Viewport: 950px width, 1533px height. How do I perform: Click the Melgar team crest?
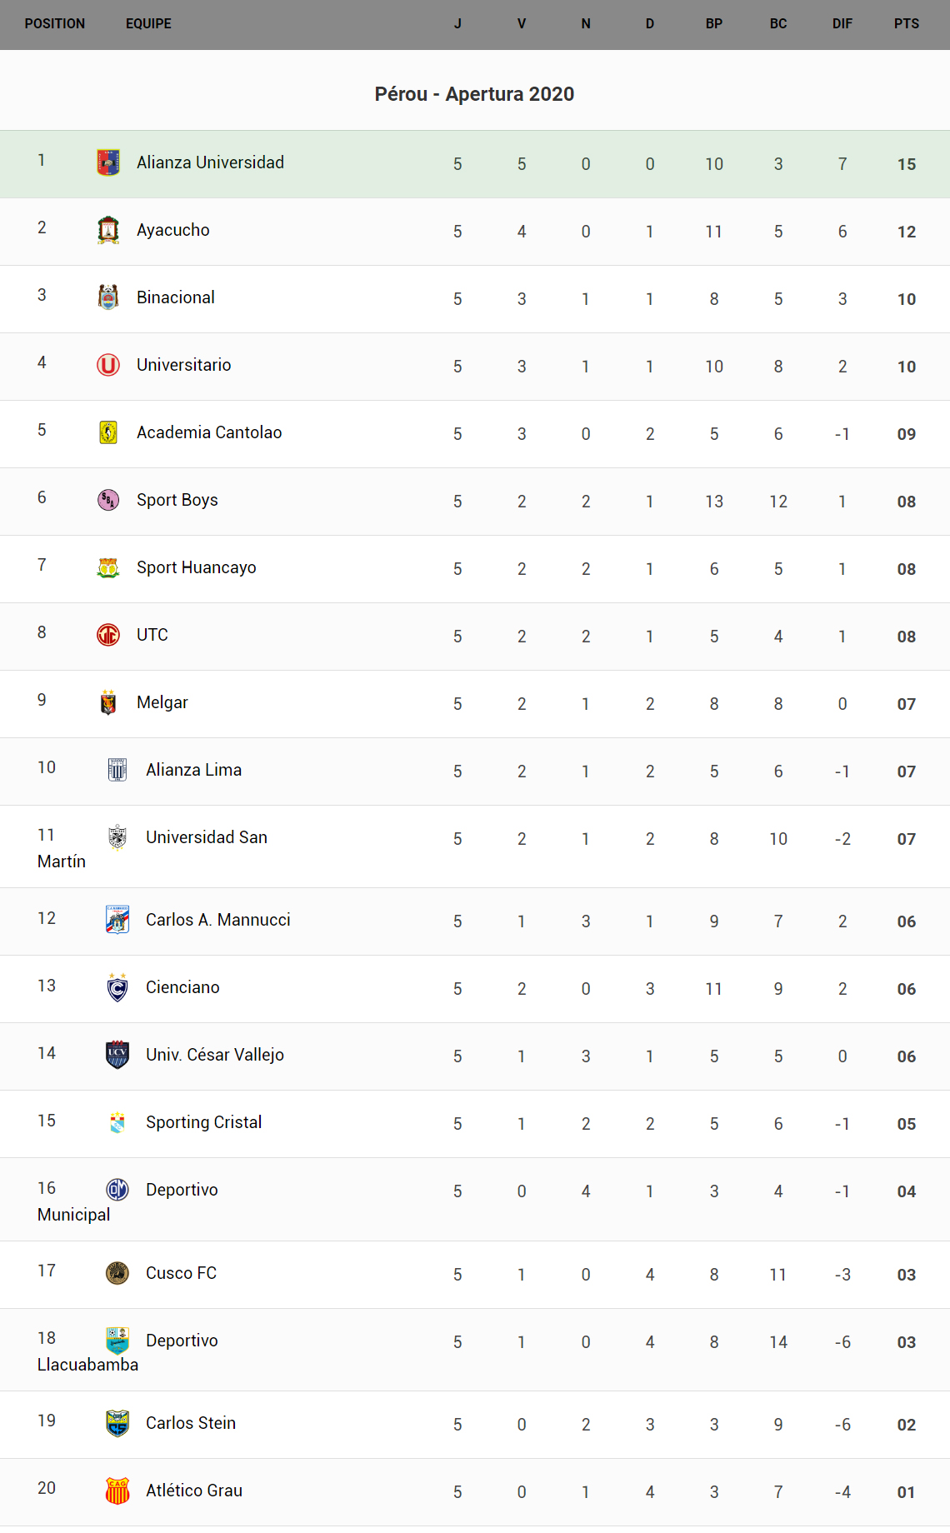tap(108, 702)
